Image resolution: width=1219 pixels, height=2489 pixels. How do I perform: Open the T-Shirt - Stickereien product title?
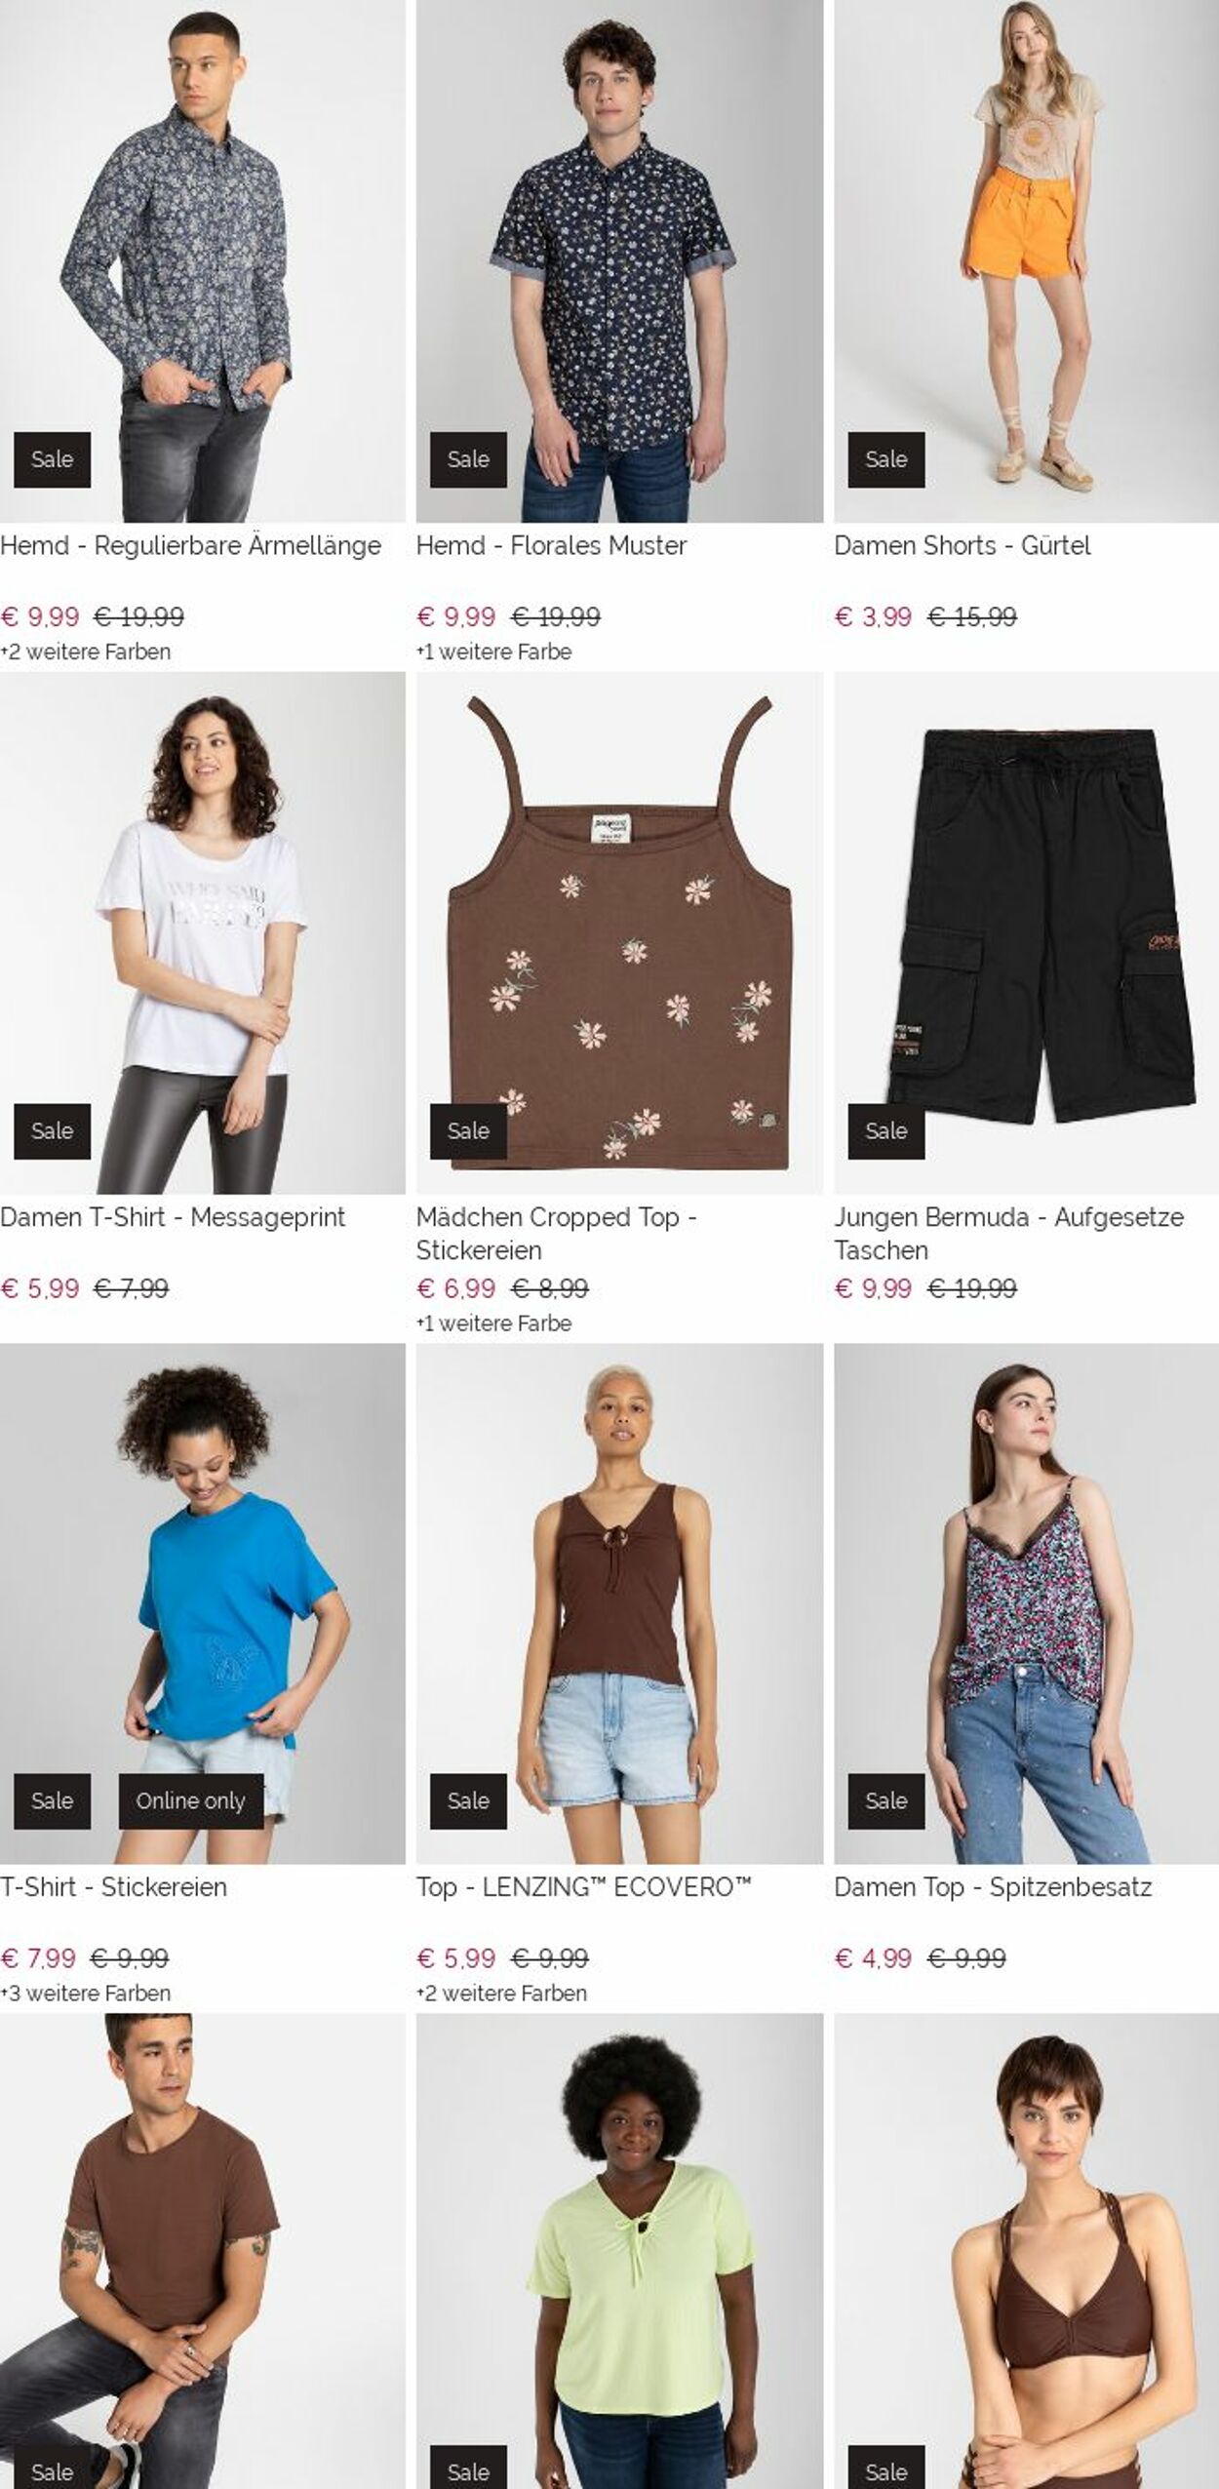click(113, 1887)
